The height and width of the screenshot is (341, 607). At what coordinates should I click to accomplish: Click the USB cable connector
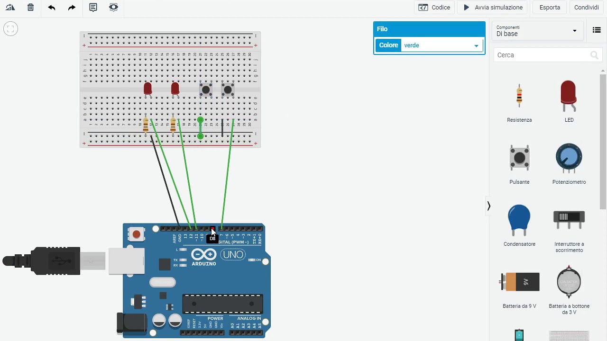click(55, 260)
